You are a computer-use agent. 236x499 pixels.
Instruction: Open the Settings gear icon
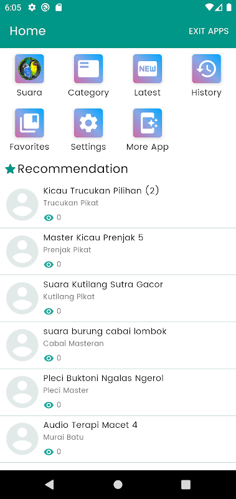[88, 123]
